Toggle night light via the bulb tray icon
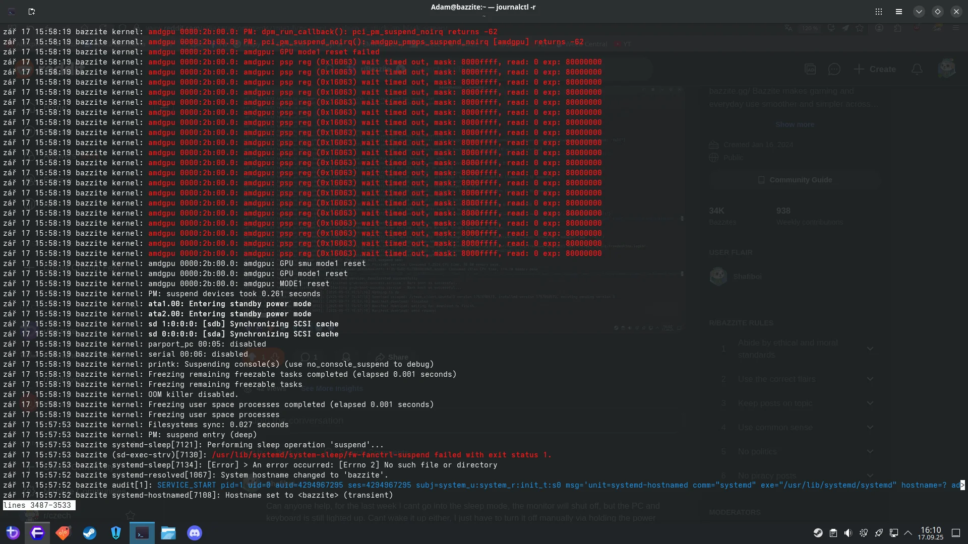Screen dimensions: 968x544 [x=863, y=532]
